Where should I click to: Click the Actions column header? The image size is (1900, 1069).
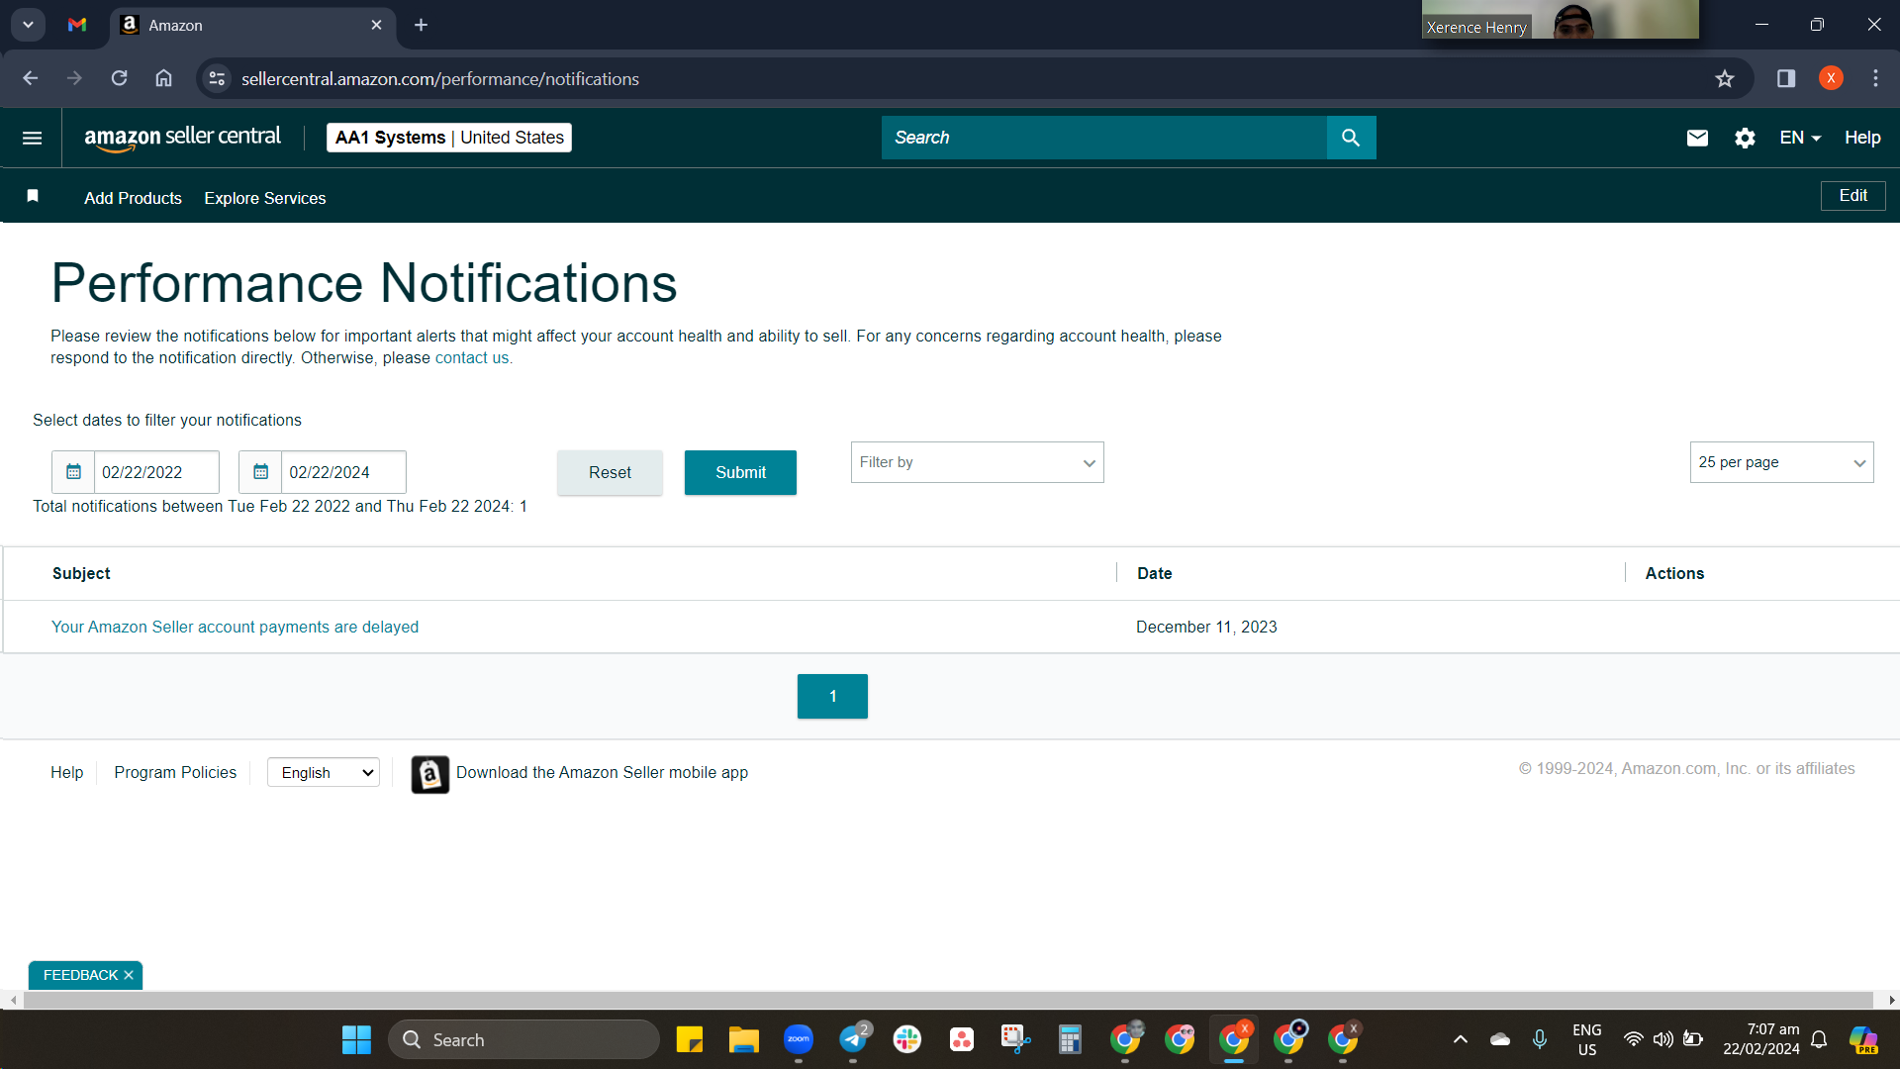coord(1674,573)
